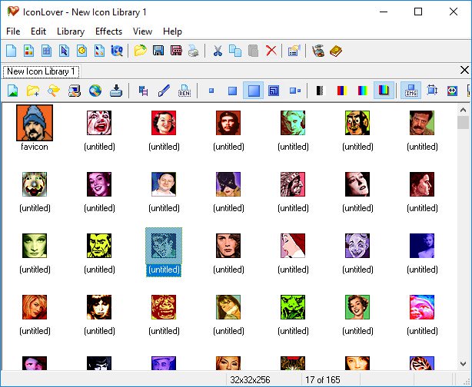Viewport: 472px width, 387px height.
Task: Cut selection with the scissors icon
Action: point(218,51)
